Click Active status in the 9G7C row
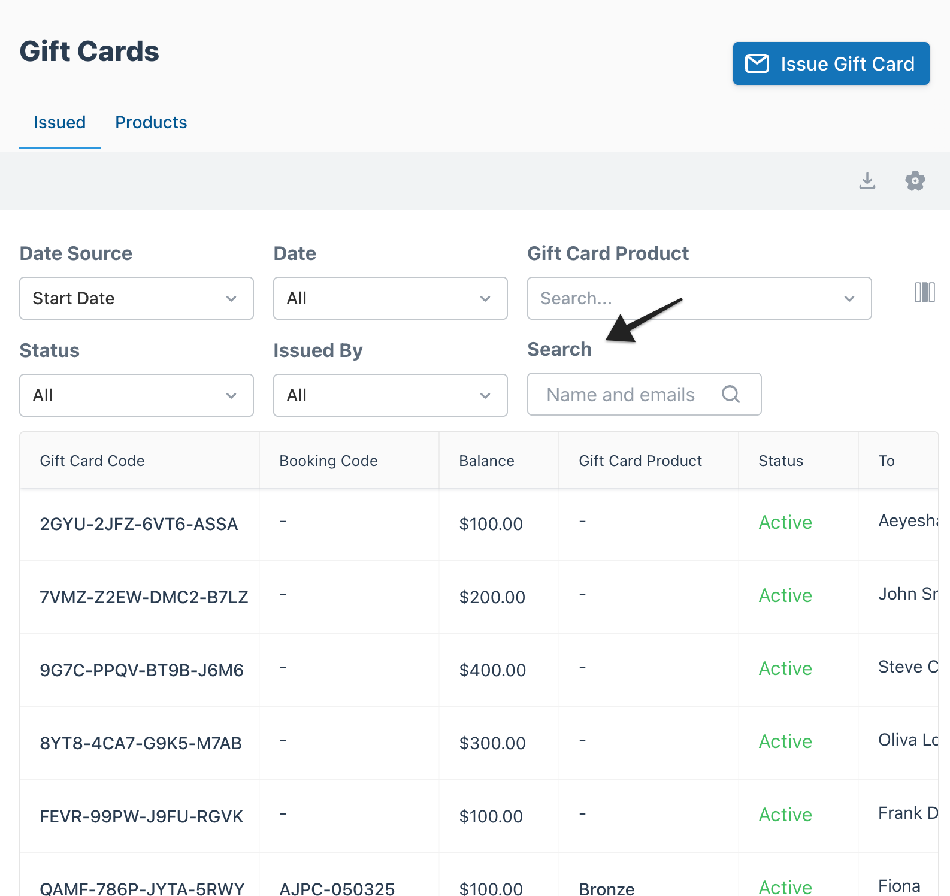The width and height of the screenshot is (950, 896). [785, 668]
